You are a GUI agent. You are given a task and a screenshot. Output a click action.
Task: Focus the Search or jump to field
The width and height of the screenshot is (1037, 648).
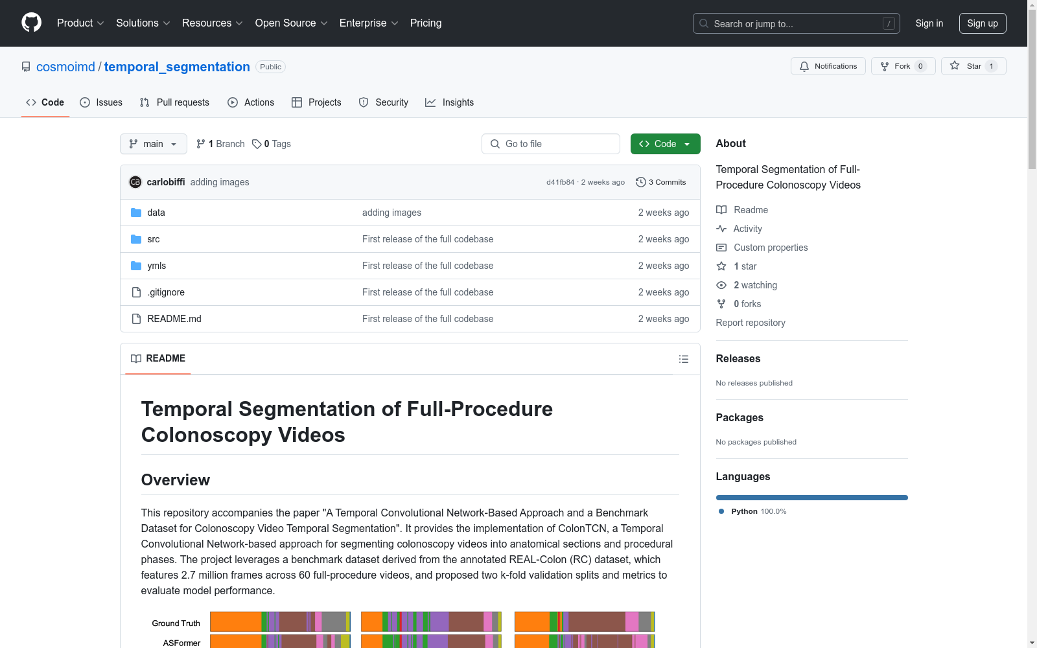[x=796, y=23]
